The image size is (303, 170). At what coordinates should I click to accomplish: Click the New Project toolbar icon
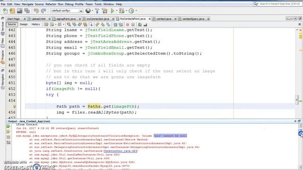pyautogui.click(x=12, y=11)
